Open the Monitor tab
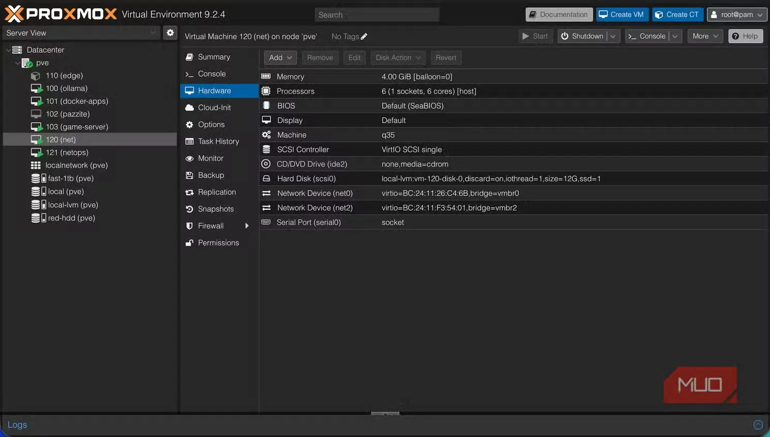770x437 pixels. [220, 158]
